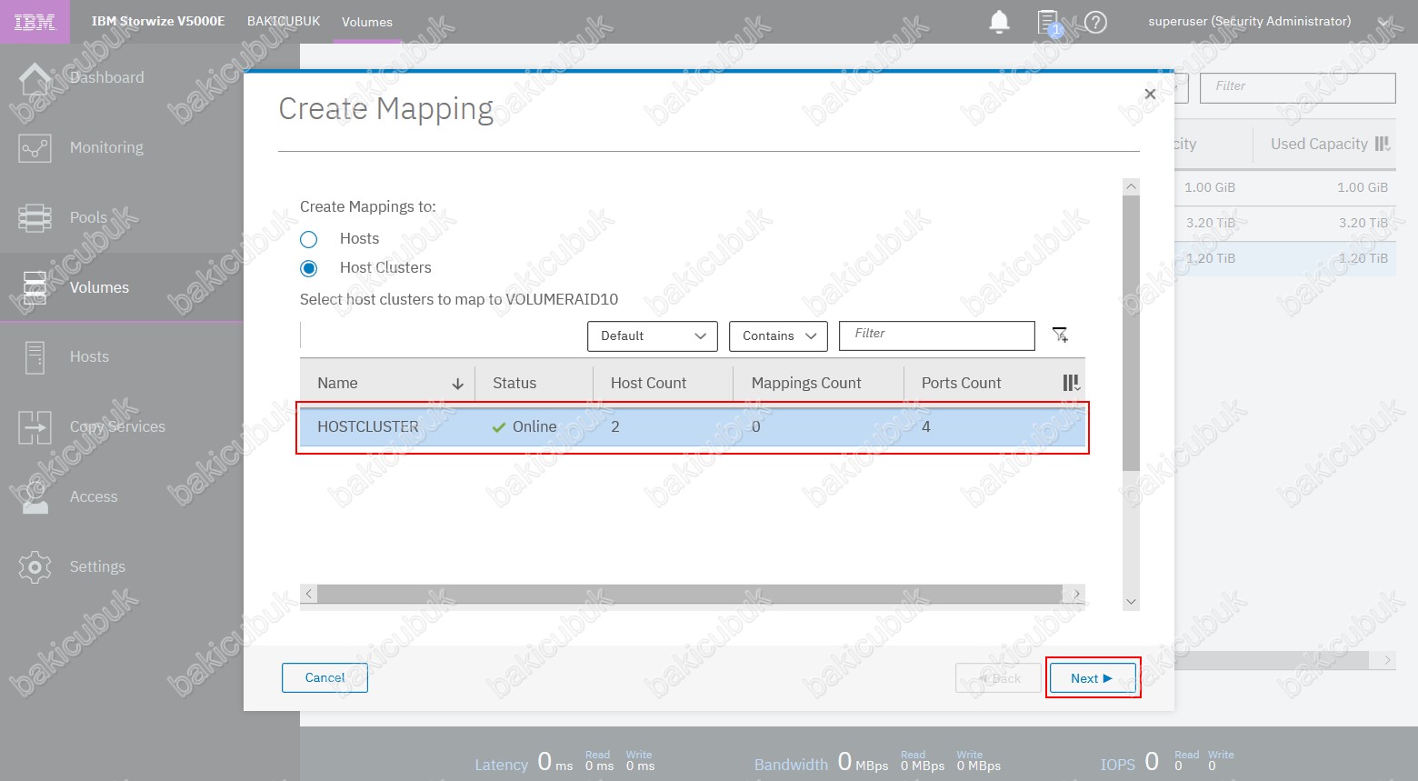
Task: Sort by Mappings Count column header
Action: point(806,383)
